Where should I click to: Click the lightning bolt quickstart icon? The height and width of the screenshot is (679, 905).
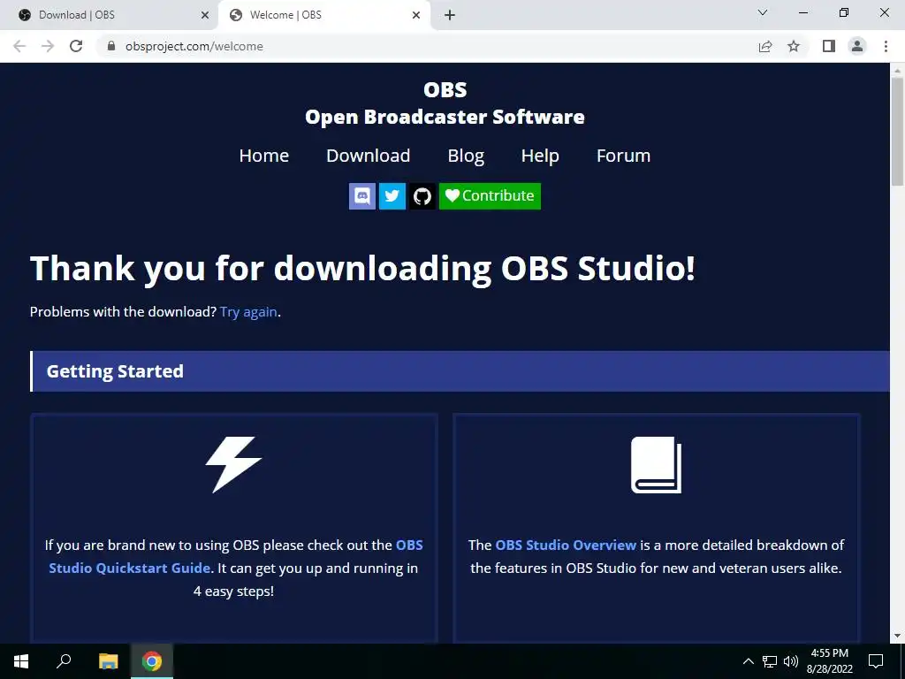click(x=233, y=465)
